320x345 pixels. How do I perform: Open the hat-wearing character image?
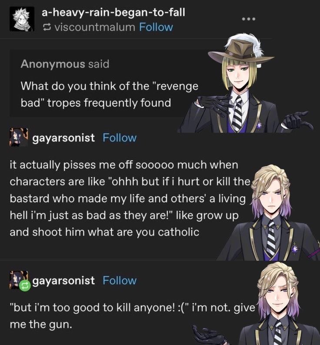[x=246, y=83]
